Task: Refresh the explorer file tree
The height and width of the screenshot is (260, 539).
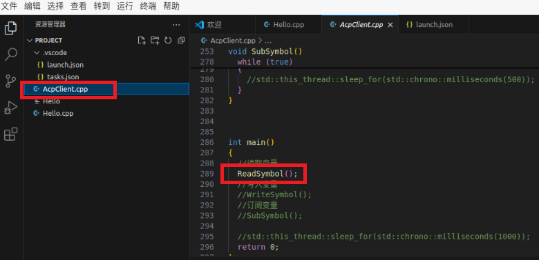Action: coord(168,41)
